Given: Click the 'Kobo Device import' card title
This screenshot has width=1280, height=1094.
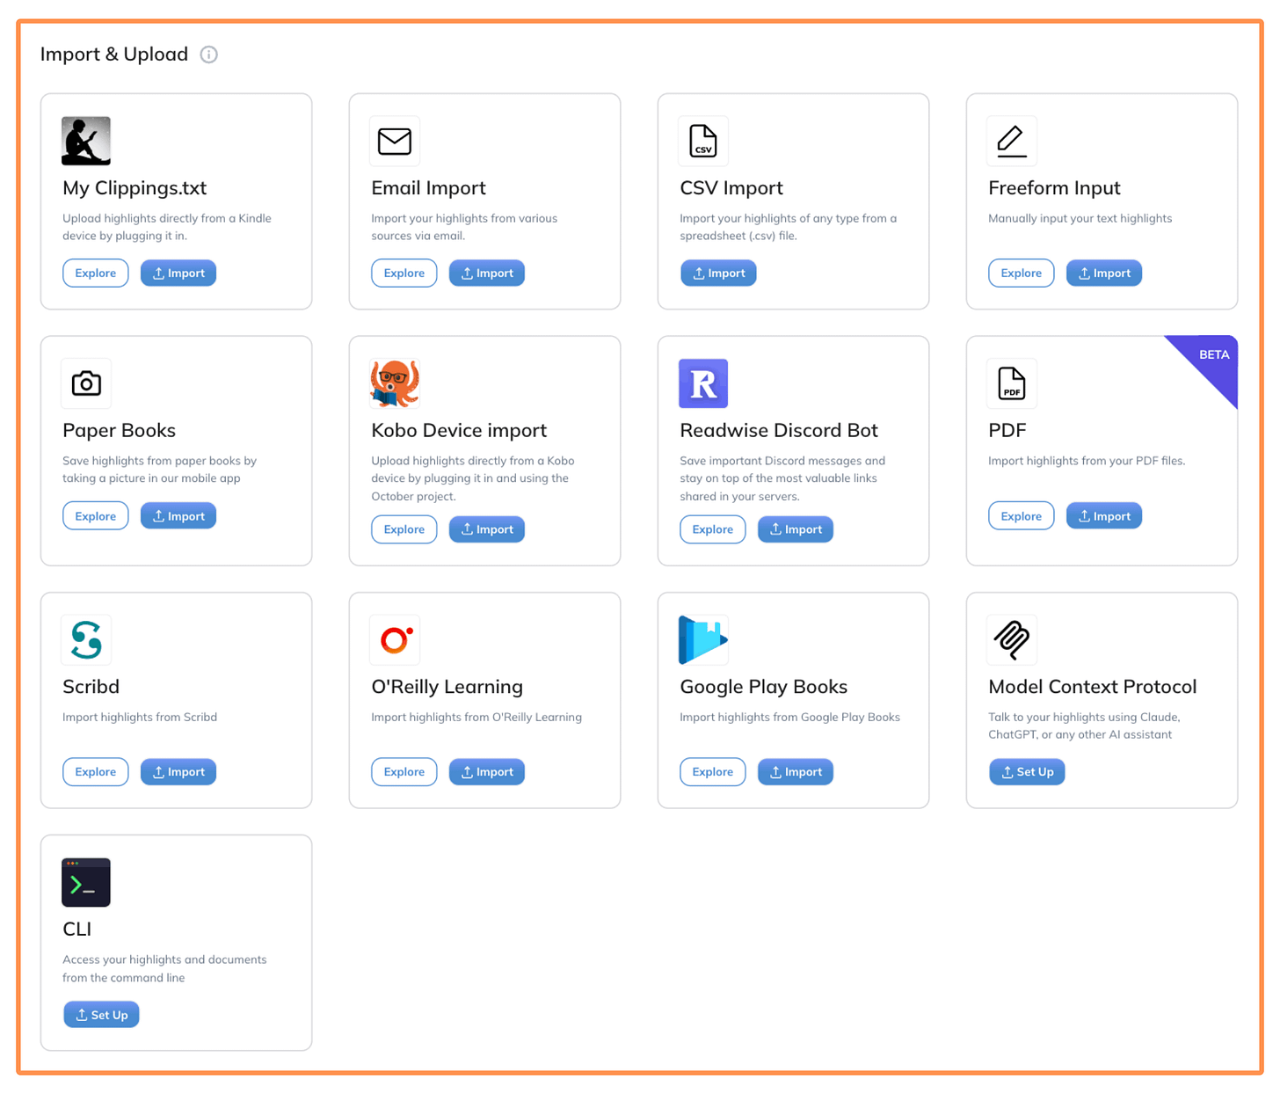Looking at the screenshot, I should (459, 431).
